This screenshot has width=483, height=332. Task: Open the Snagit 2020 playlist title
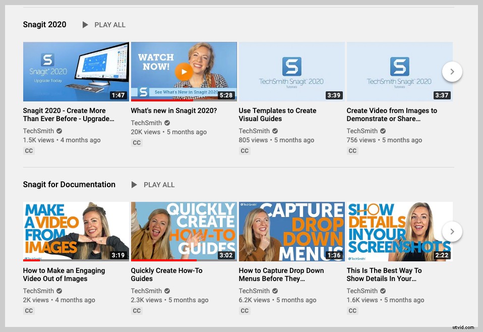pos(44,24)
